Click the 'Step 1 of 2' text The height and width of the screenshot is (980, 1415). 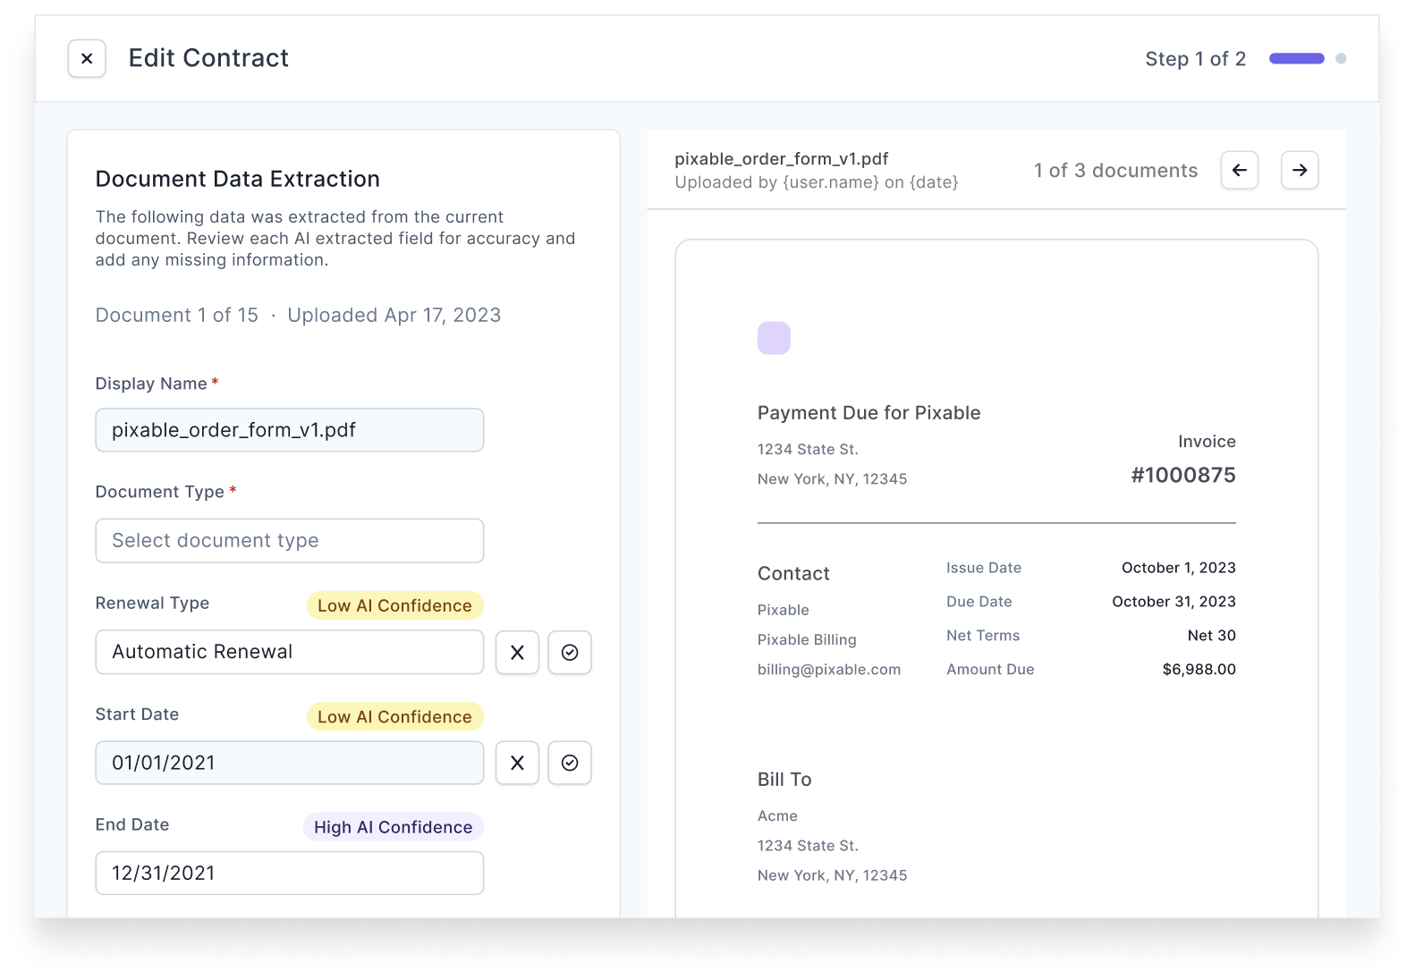pyautogui.click(x=1195, y=59)
